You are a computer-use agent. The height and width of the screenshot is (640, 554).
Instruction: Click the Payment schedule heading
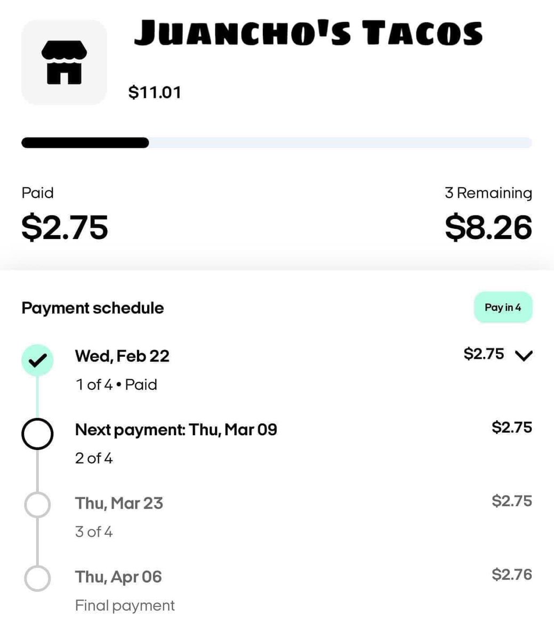(x=93, y=308)
